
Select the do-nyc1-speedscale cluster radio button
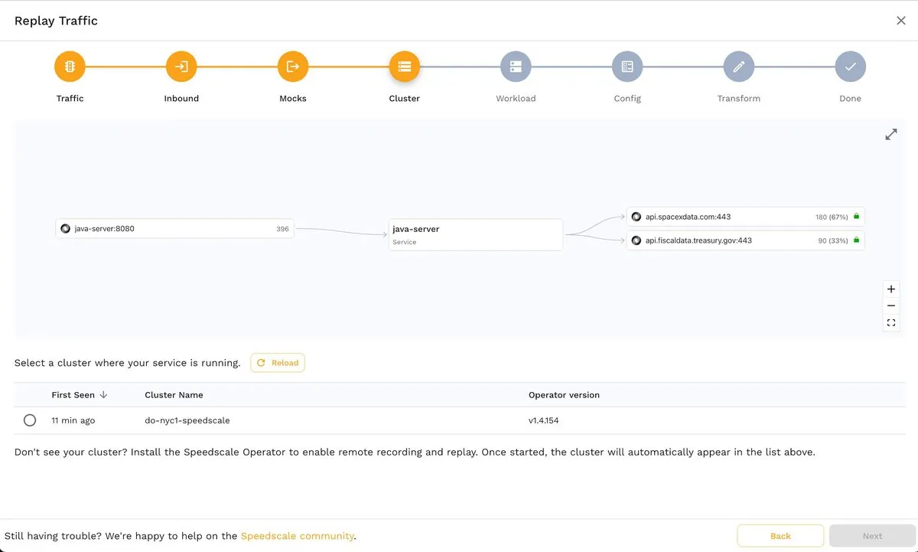click(30, 420)
